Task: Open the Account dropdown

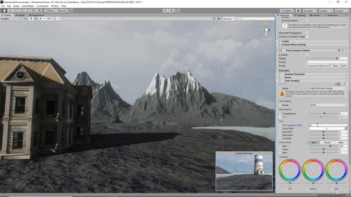Action: (x=309, y=10)
